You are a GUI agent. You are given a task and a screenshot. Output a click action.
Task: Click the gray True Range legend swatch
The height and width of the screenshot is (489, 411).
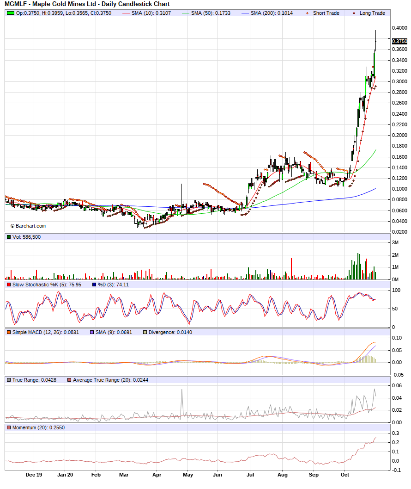pyautogui.click(x=9, y=380)
